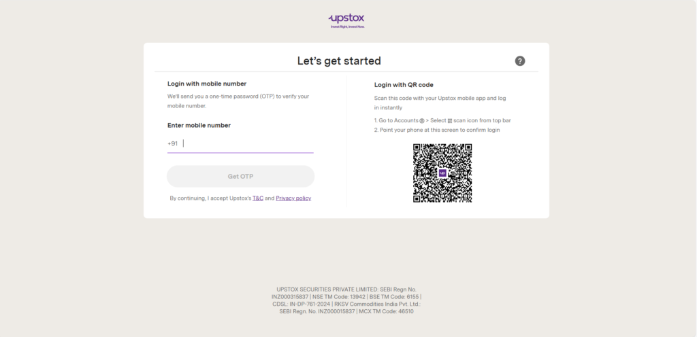Click the Upstox logo inside QR code
Screen dimensions: 697x337
click(442, 173)
